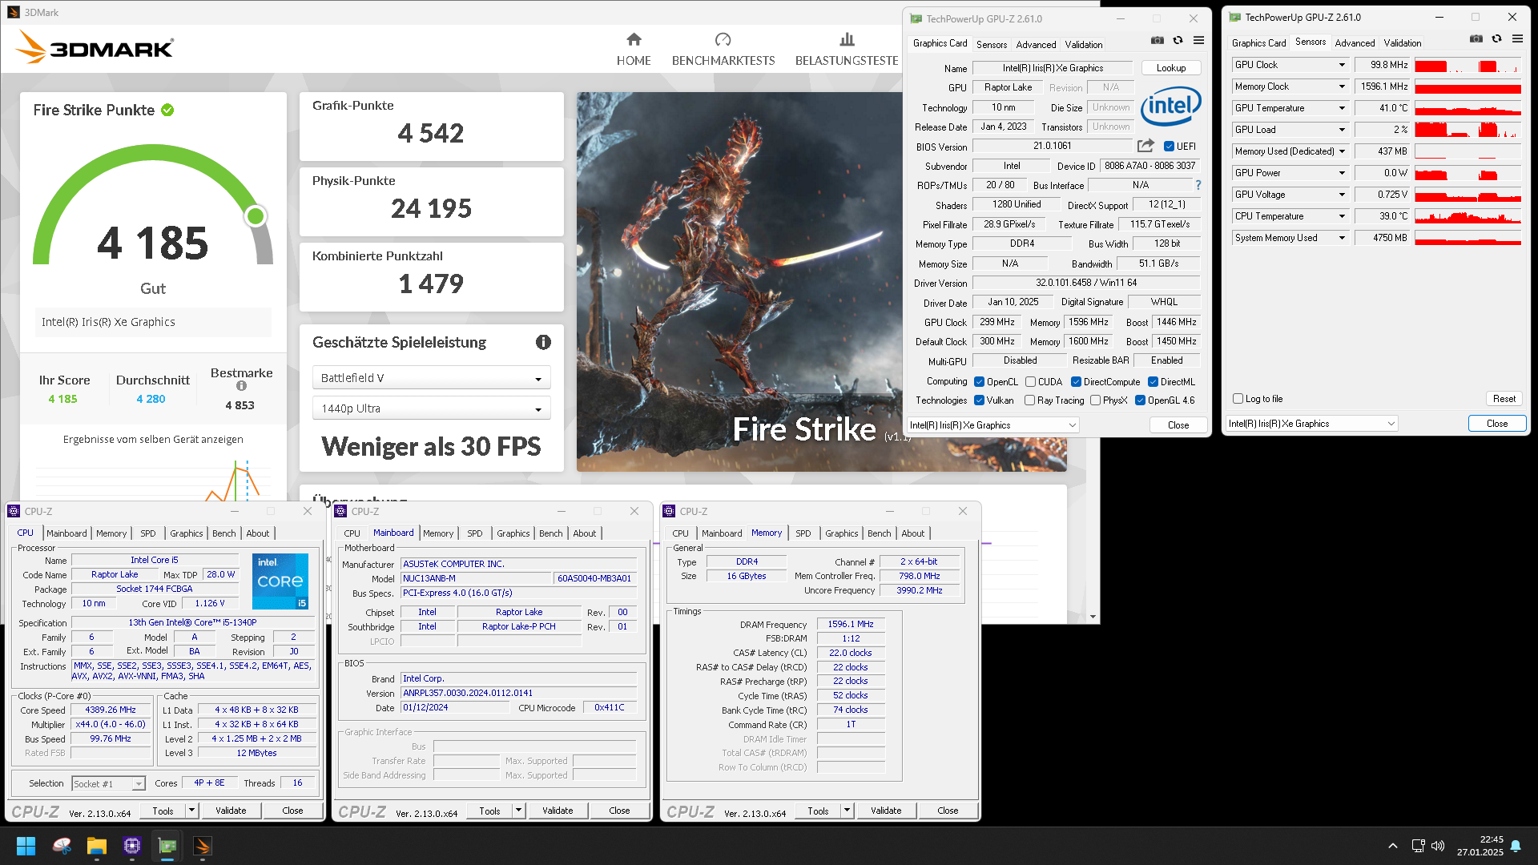
Task: Toggle the Ray Tracing checkbox
Action: (x=1029, y=400)
